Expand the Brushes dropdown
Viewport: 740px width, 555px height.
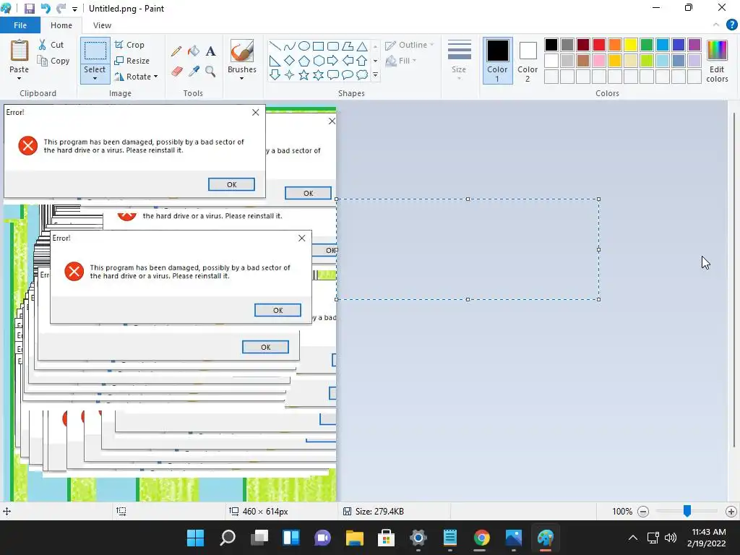tap(241, 78)
